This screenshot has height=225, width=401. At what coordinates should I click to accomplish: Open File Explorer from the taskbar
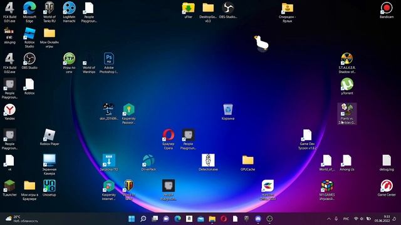pos(212,219)
